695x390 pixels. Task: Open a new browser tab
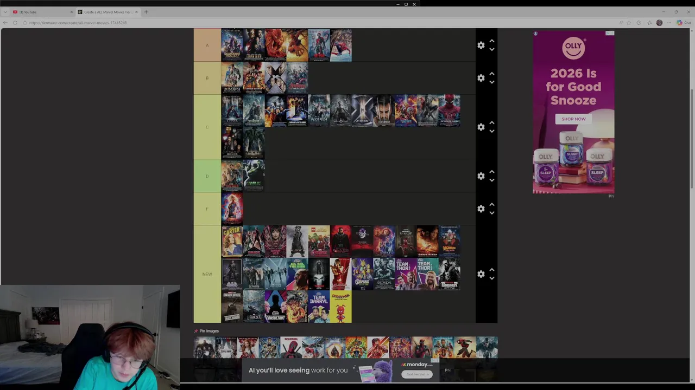(146, 12)
